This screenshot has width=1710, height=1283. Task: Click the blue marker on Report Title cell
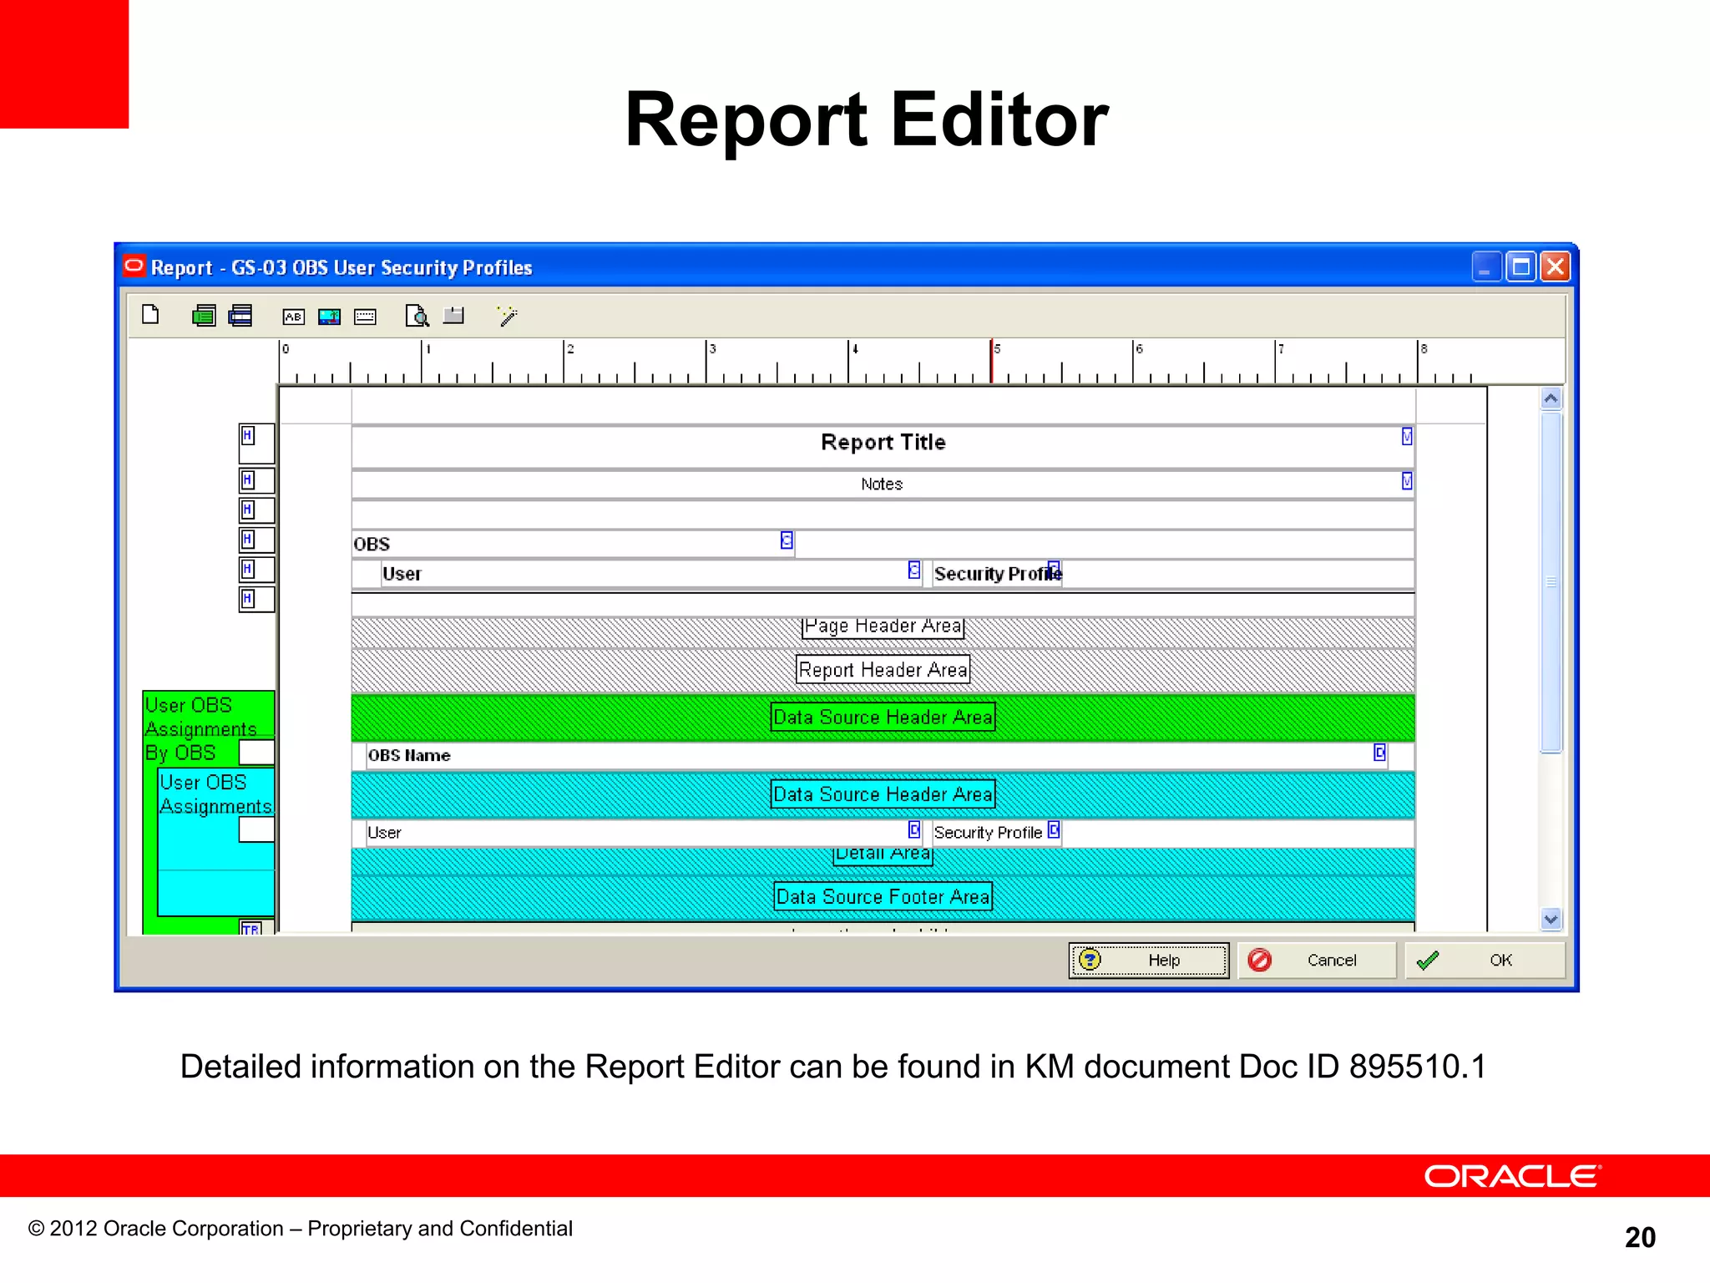coord(1407,436)
